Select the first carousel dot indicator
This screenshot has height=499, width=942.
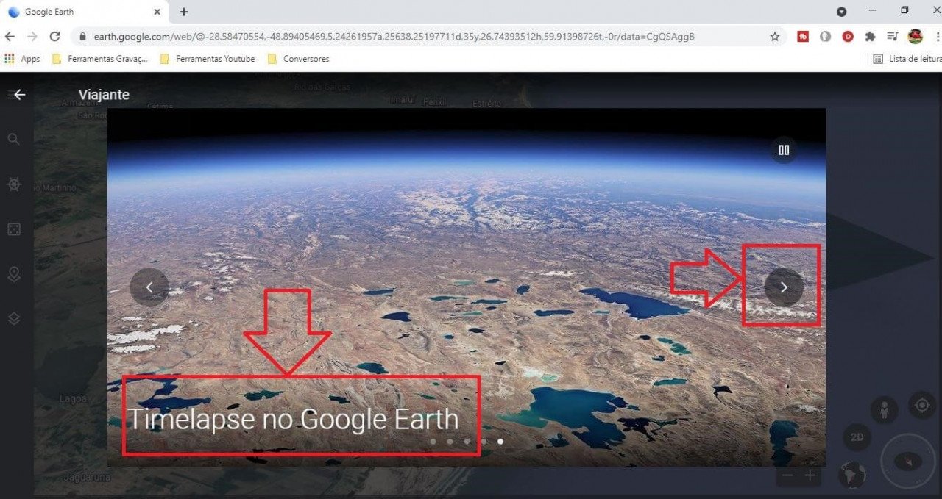(x=433, y=442)
